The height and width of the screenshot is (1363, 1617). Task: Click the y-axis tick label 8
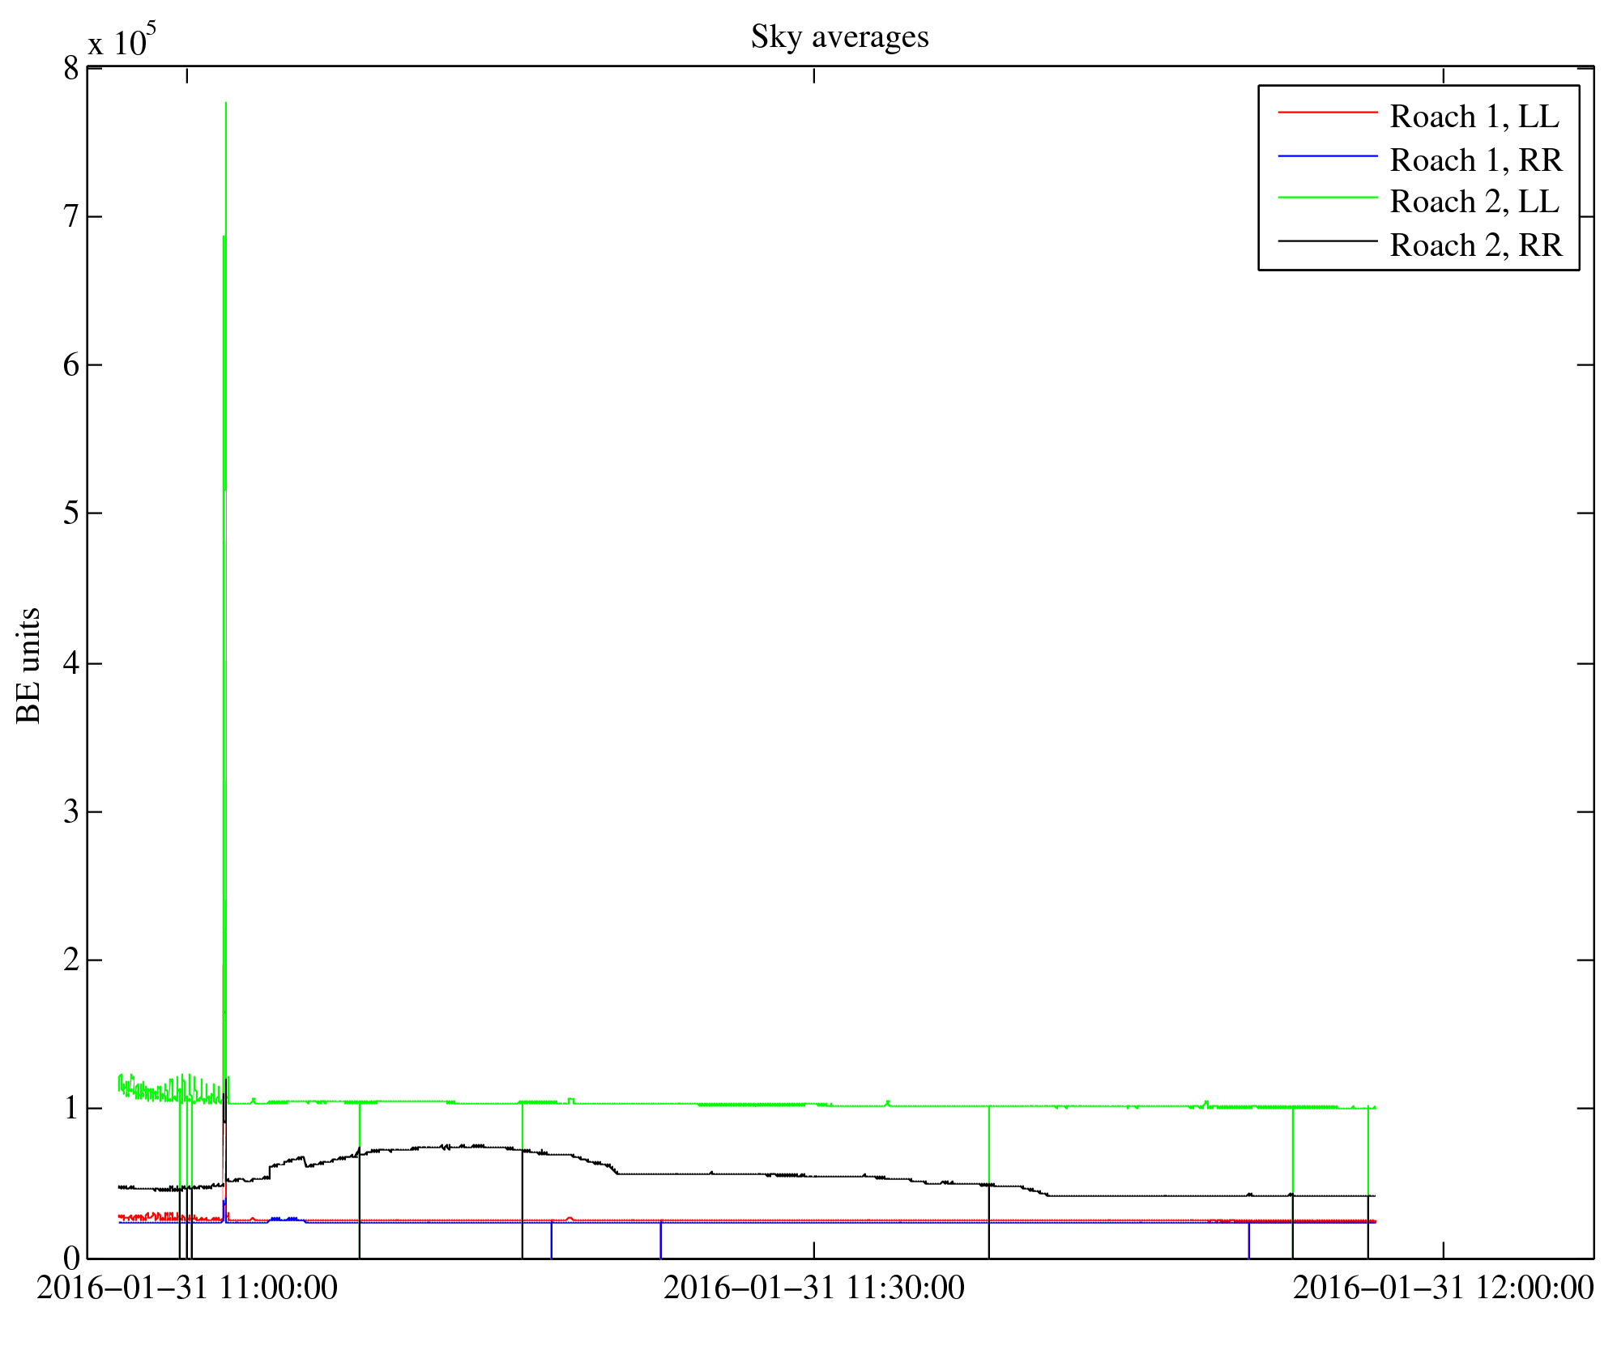pos(72,69)
